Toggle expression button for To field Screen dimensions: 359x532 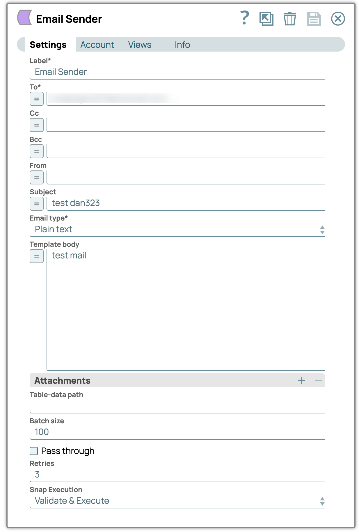tap(37, 99)
